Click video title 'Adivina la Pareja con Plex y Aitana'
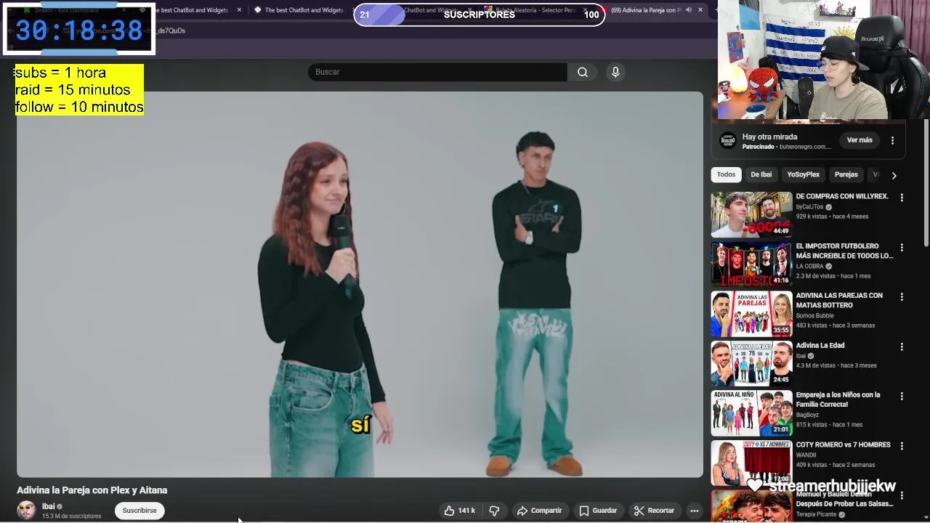 click(92, 490)
